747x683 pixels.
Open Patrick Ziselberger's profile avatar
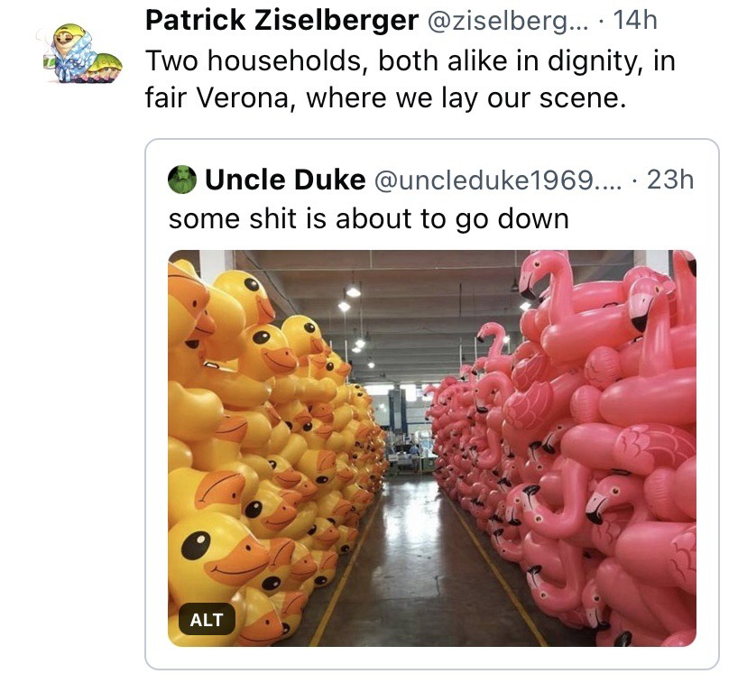pos(78,54)
